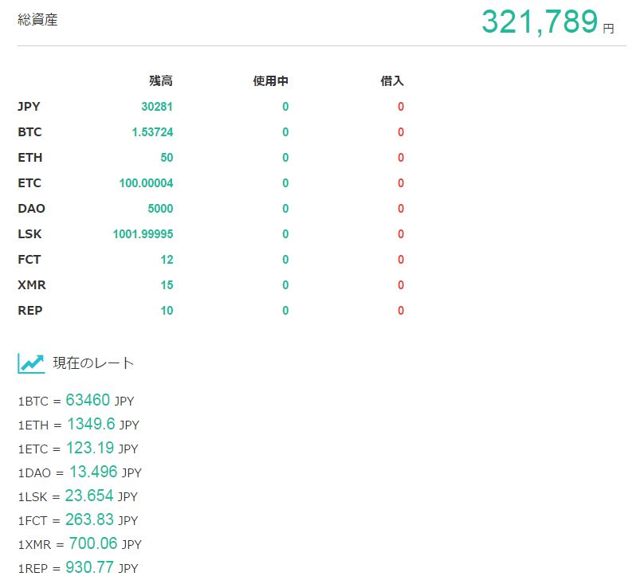Click the rate chart icon
Viewport: 644px width, 584px height.
(31, 363)
